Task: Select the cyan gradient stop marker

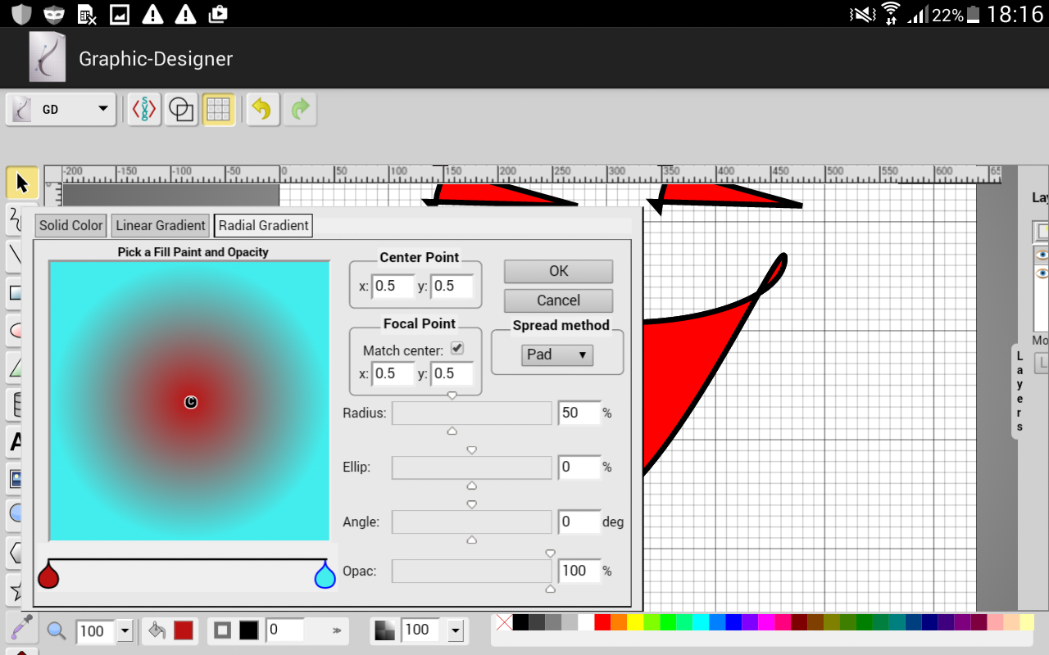Action: 325,575
